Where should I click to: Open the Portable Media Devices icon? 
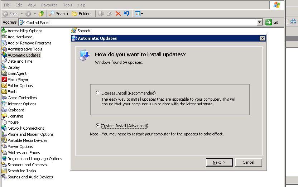[x=4, y=140]
